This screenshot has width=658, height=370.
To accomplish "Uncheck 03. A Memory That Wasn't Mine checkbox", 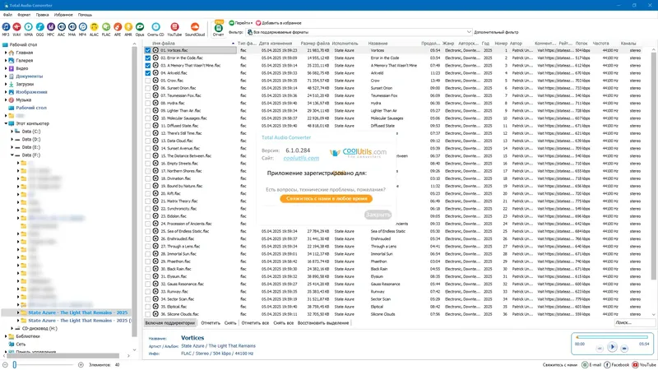I will [148, 66].
